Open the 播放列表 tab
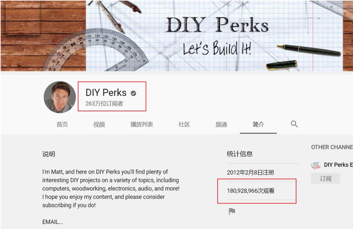Screen dimensions: 353x229 point(142,124)
